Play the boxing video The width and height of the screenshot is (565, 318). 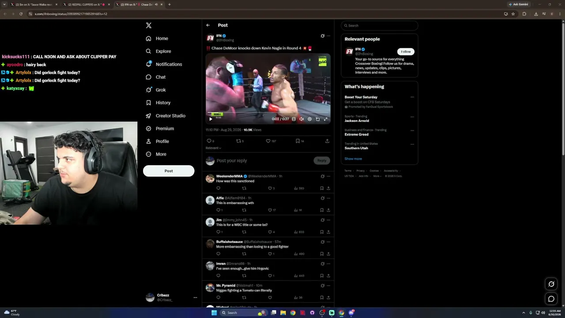[211, 119]
